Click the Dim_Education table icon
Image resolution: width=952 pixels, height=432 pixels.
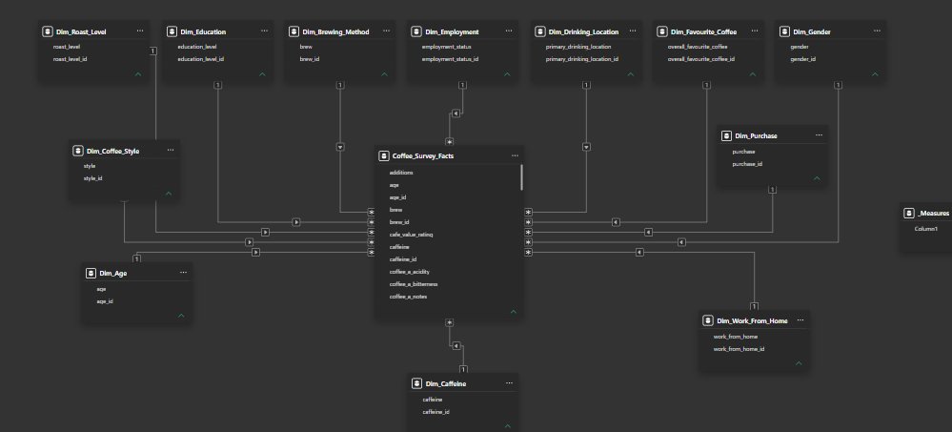click(x=172, y=31)
